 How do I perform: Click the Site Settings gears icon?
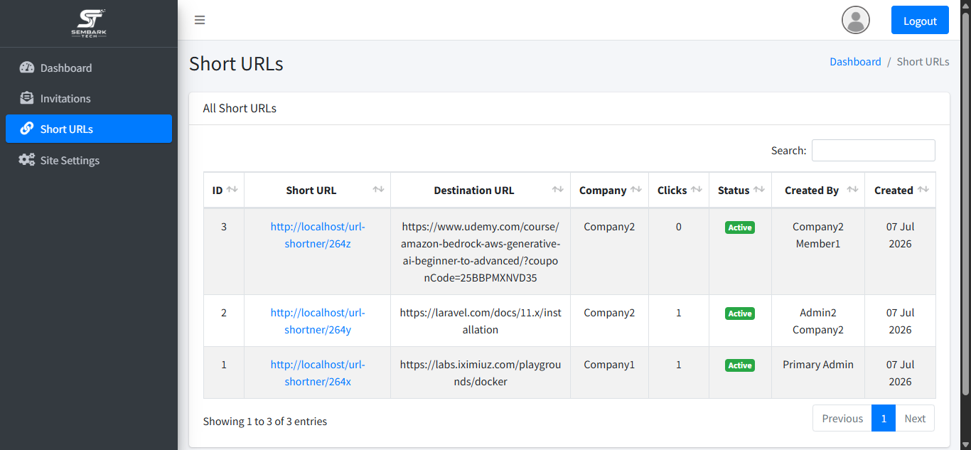coord(27,160)
